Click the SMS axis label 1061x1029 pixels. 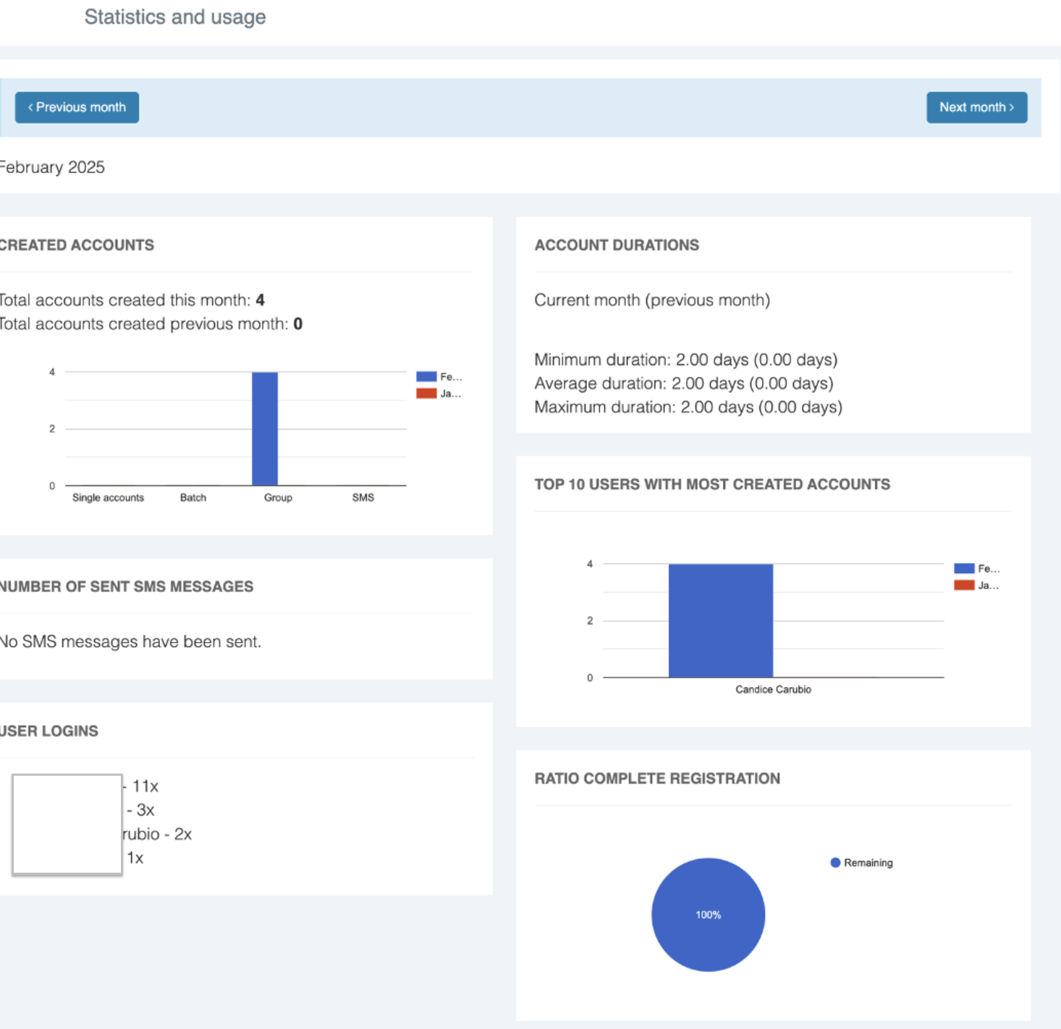point(363,498)
